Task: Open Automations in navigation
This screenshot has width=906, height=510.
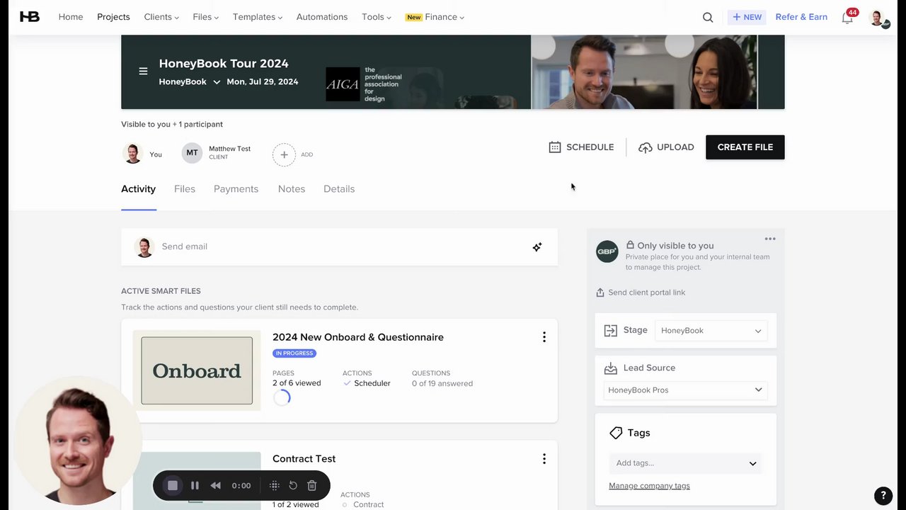Action: click(322, 17)
